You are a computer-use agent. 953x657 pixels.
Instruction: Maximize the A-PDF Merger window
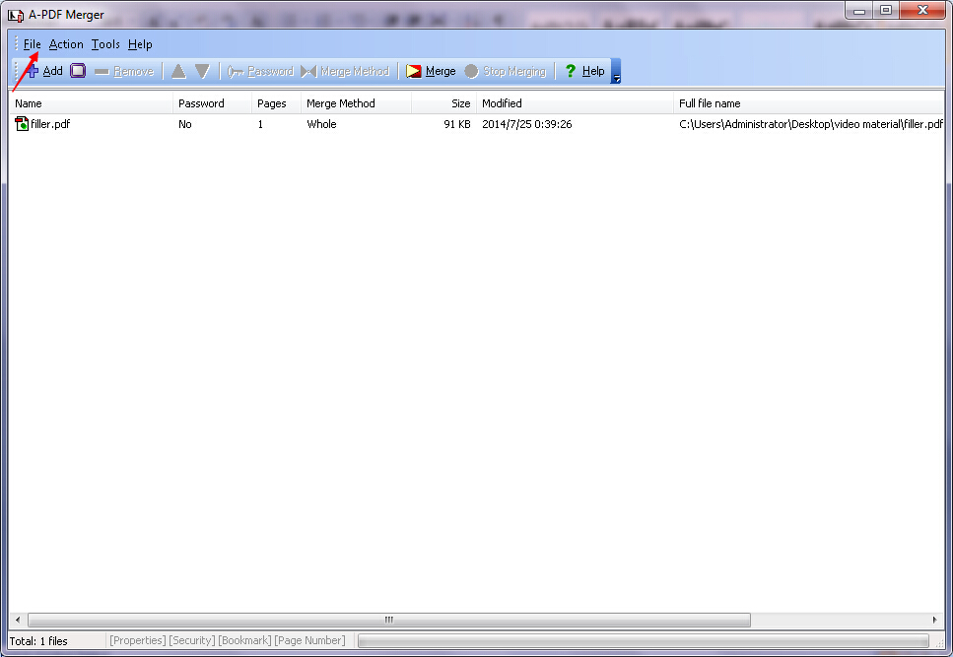point(886,10)
